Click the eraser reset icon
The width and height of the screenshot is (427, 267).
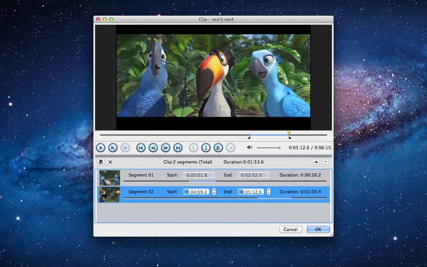click(x=231, y=148)
